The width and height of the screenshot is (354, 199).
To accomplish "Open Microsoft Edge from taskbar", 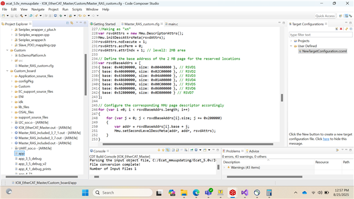I will tap(196, 193).
